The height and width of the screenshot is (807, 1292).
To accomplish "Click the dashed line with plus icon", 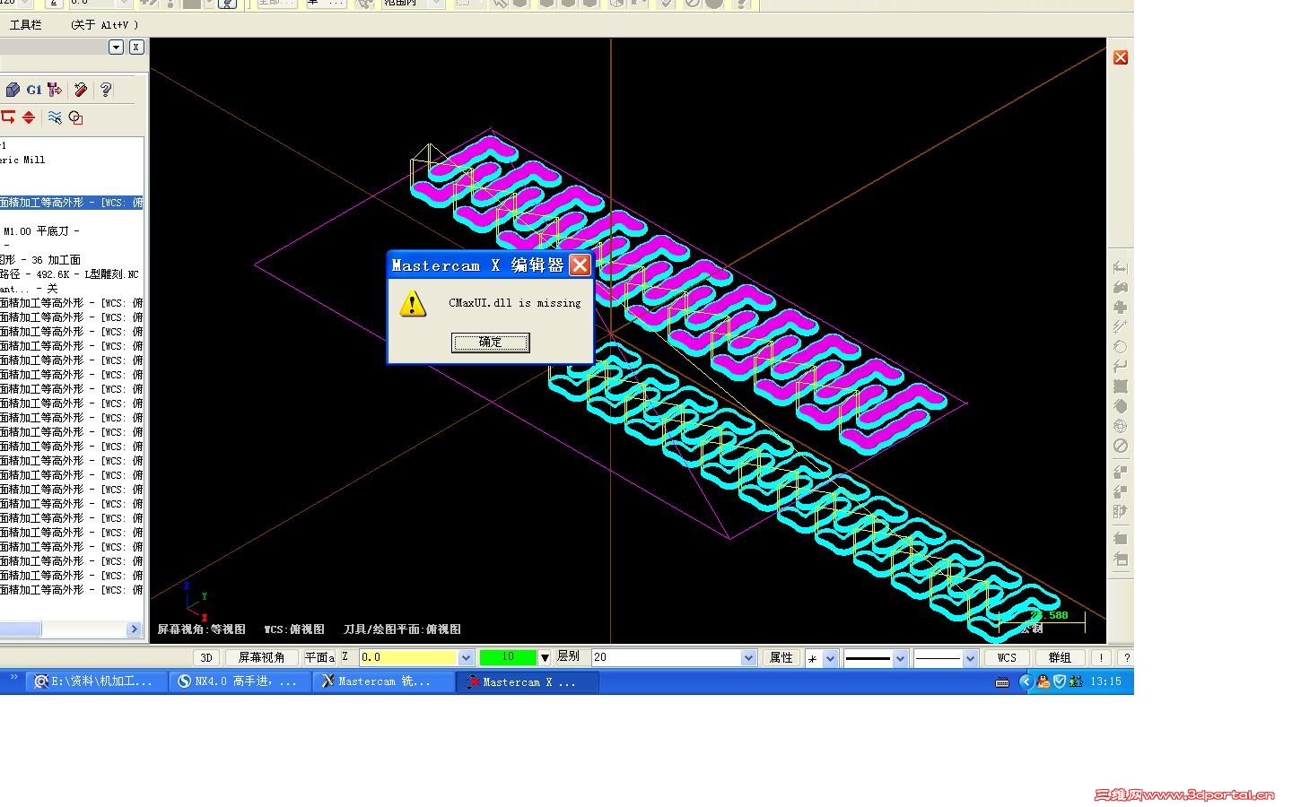I will tap(1121, 326).
